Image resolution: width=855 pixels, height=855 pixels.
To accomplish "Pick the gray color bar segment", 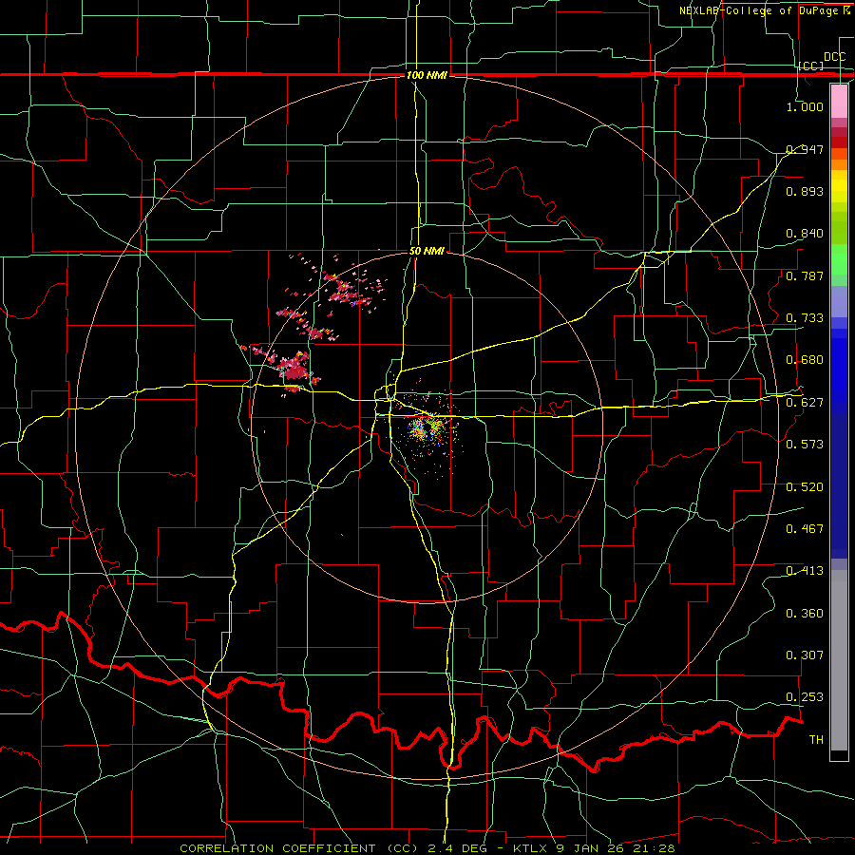I will click(839, 660).
